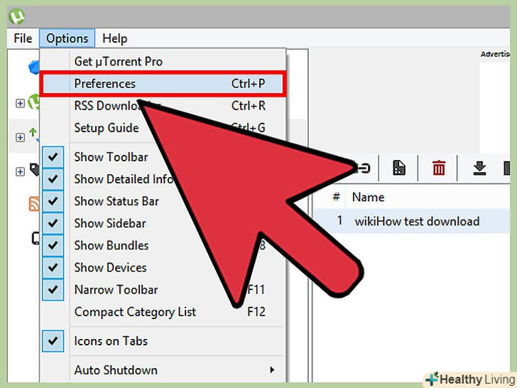517x388 pixels.
Task: Close the Options menu from the menu bar
Action: [67, 38]
